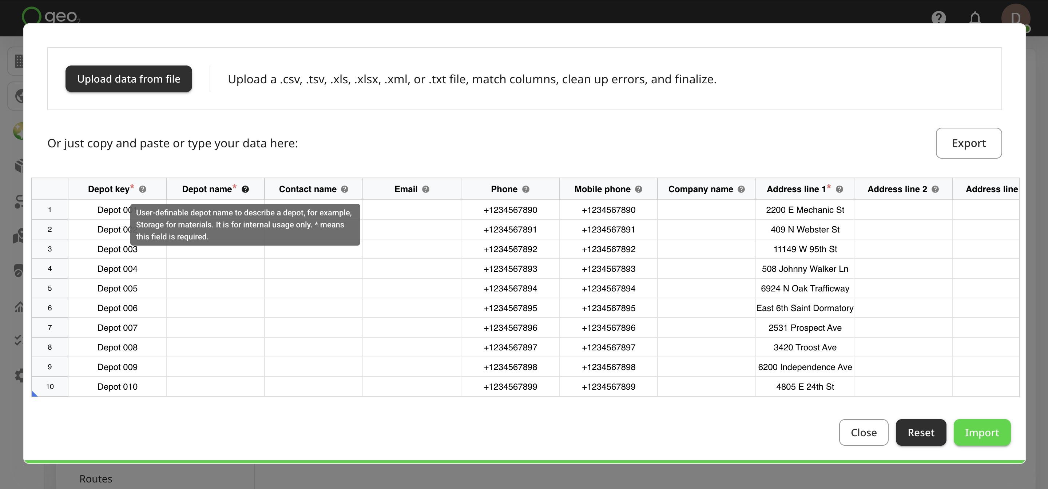
Task: Select the Depot name column header
Action: 215,189
